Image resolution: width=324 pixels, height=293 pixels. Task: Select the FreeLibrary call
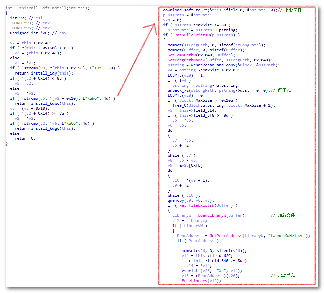pos(194,281)
